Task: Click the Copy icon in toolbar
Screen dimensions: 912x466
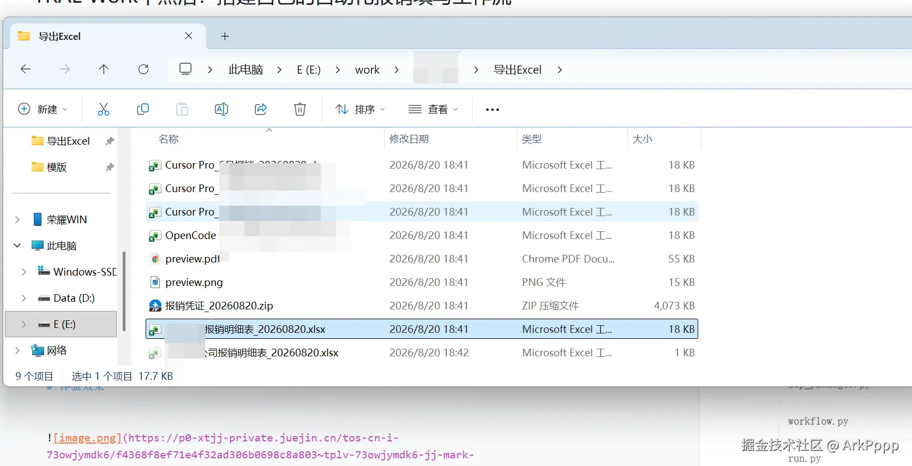Action: click(143, 109)
